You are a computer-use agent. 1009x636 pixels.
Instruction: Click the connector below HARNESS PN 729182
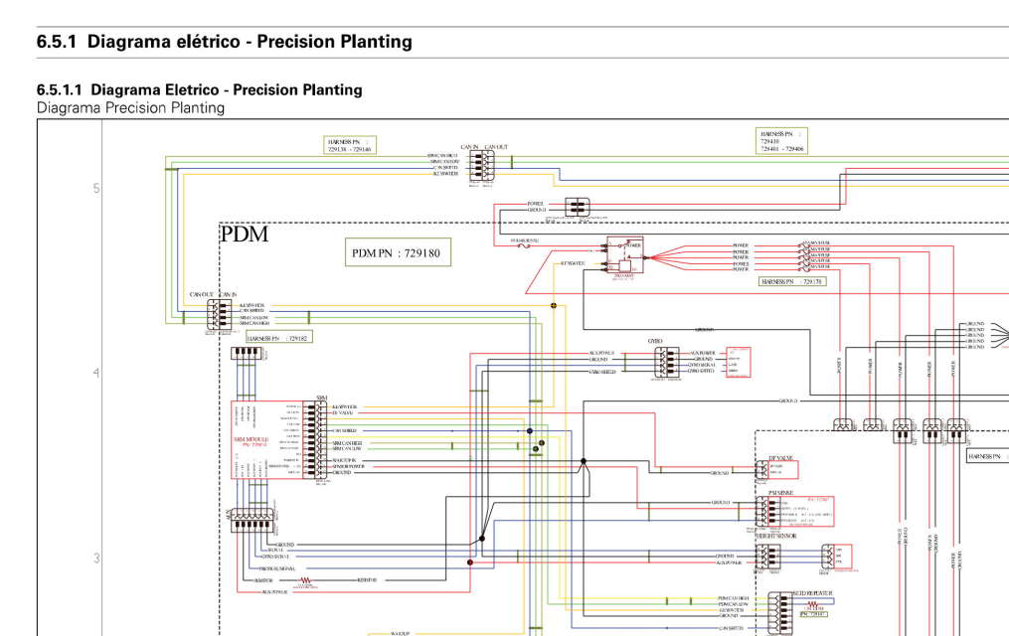[x=247, y=353]
